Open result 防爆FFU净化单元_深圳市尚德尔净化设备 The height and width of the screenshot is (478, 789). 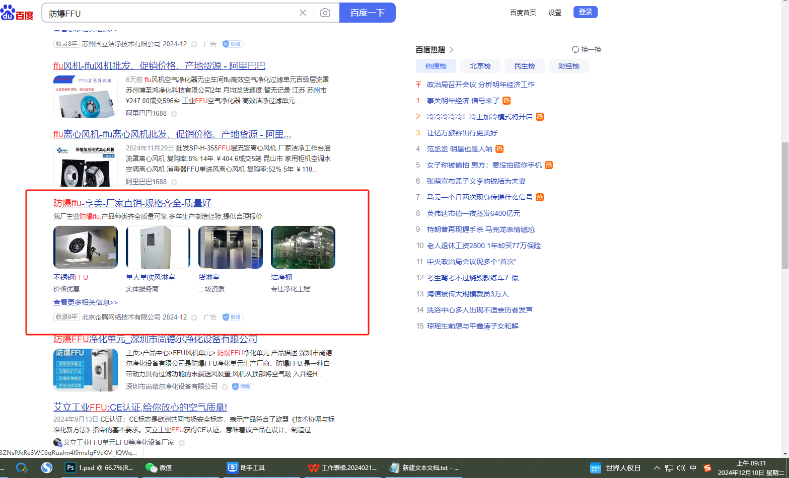[x=155, y=339]
